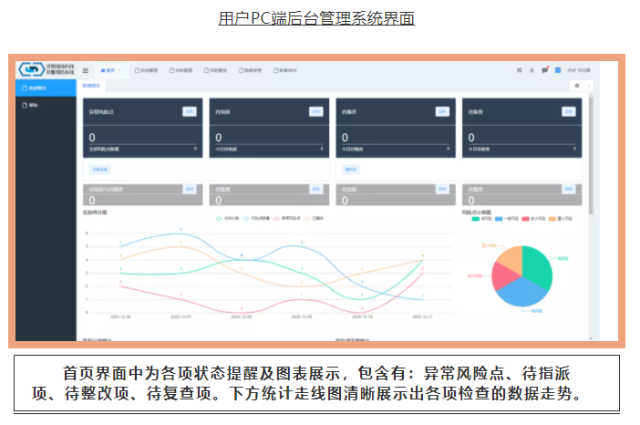Click the hamburger menu collapse icon
Image resolution: width=640 pixels, height=425 pixels.
point(86,69)
